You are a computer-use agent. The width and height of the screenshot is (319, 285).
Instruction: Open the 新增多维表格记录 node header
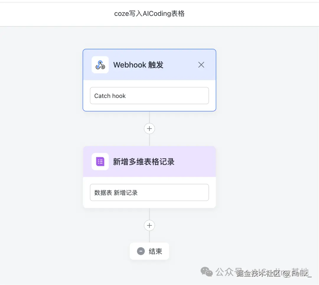click(149, 161)
